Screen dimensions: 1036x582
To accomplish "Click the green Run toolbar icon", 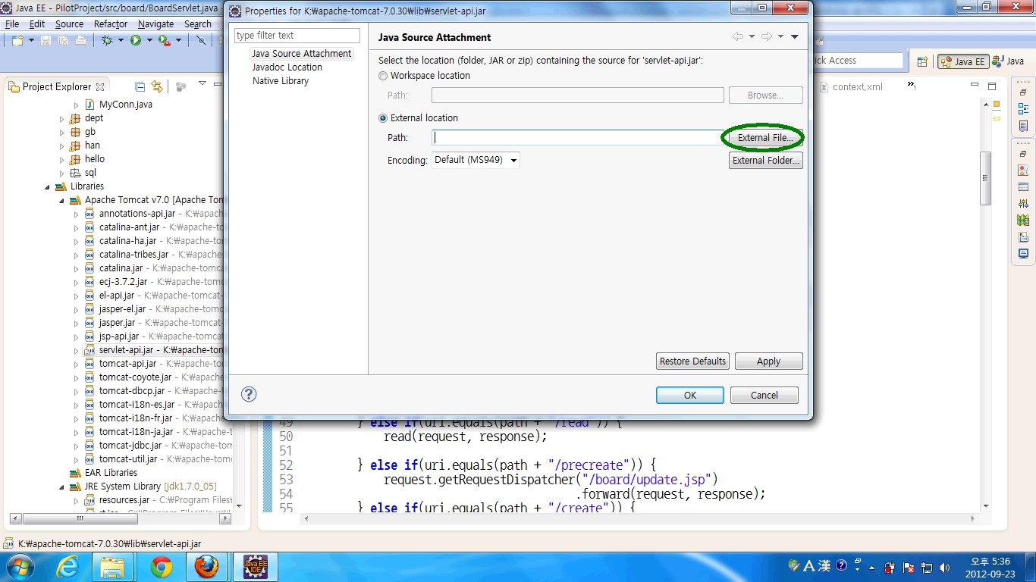I will tap(136, 40).
